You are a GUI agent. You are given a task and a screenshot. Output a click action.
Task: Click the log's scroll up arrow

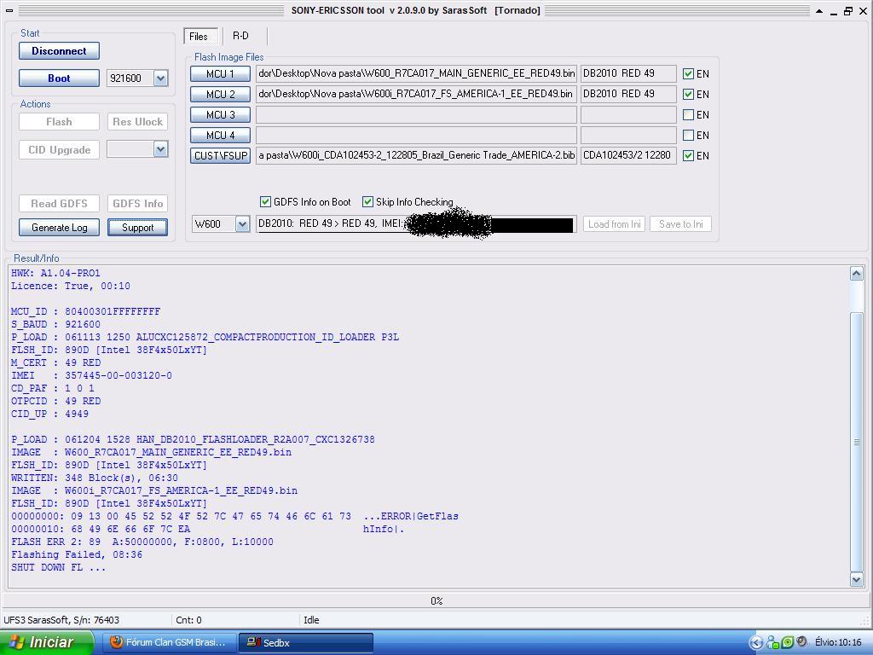pyautogui.click(x=856, y=274)
